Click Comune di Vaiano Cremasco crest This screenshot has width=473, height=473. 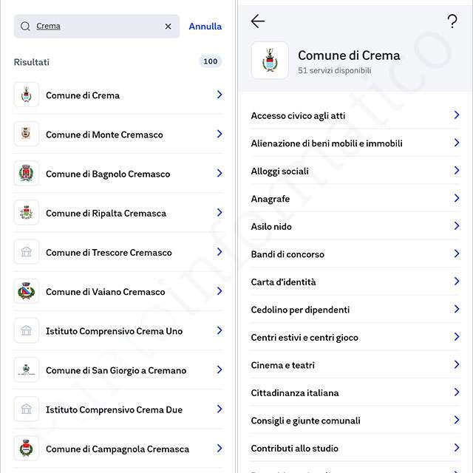[27, 291]
